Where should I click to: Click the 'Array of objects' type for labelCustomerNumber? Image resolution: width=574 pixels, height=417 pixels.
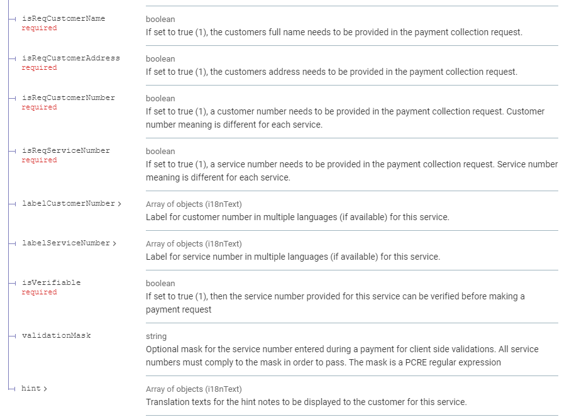(x=194, y=204)
